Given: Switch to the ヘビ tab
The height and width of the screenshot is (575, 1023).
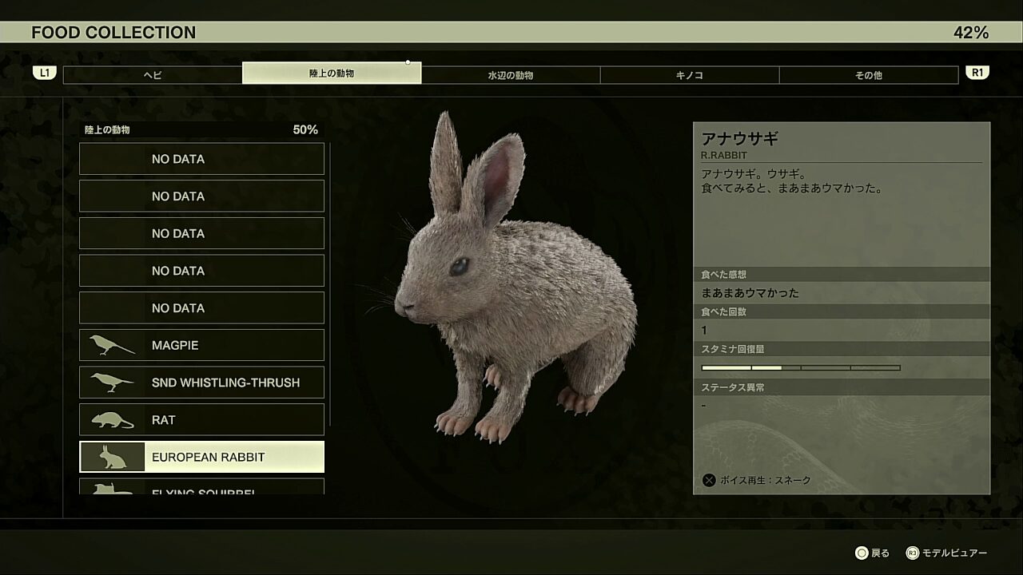Looking at the screenshot, I should click(x=153, y=75).
